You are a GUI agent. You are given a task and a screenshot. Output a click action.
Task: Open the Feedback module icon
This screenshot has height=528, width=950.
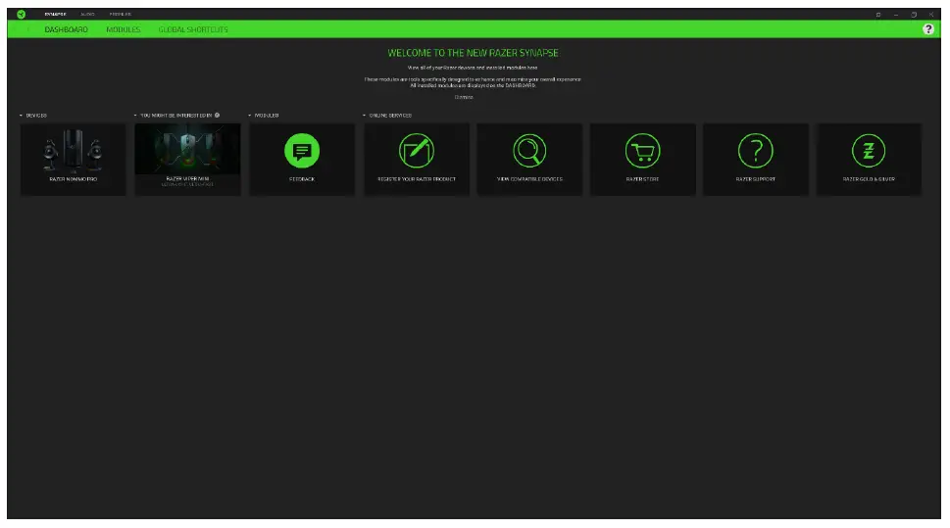(x=302, y=151)
